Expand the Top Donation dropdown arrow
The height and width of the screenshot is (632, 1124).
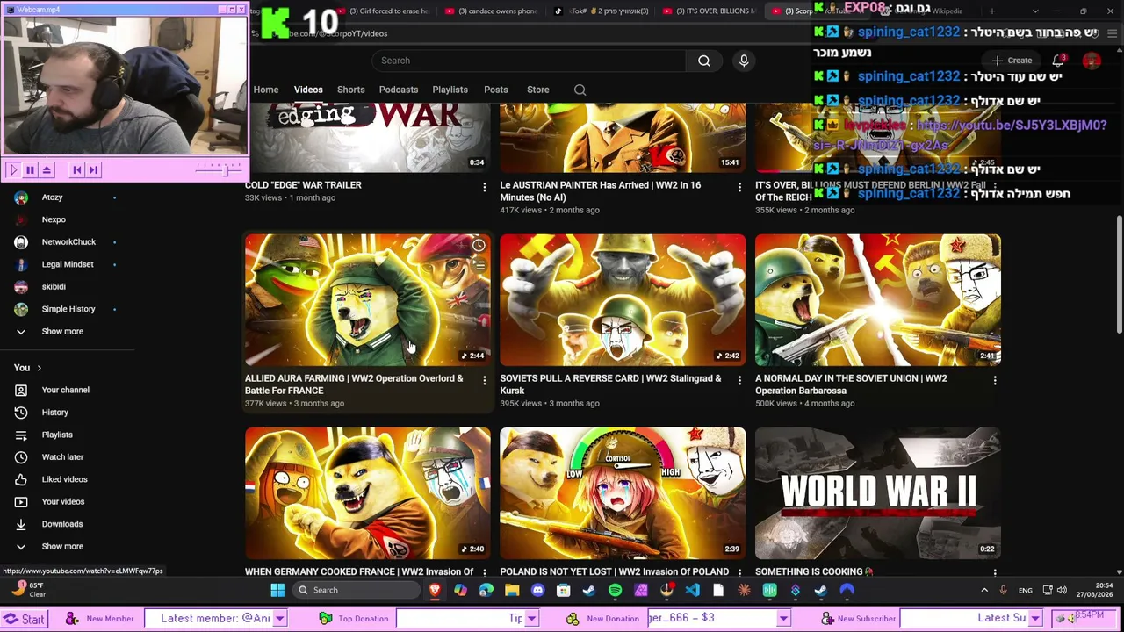531,619
